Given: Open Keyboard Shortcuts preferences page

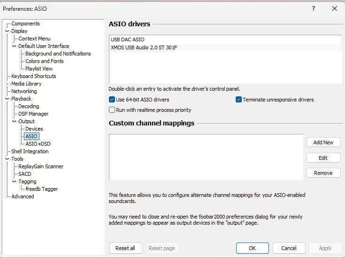Looking at the screenshot, I should click(x=33, y=76).
